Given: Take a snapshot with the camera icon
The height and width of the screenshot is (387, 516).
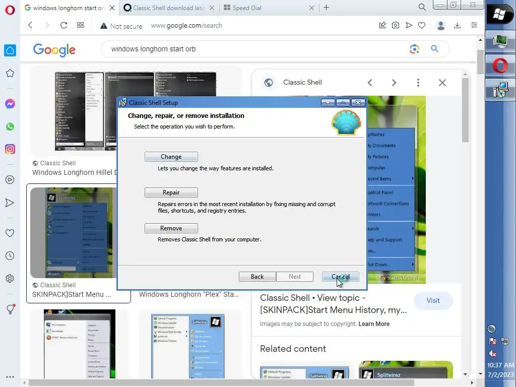Looking at the screenshot, I should 396,25.
